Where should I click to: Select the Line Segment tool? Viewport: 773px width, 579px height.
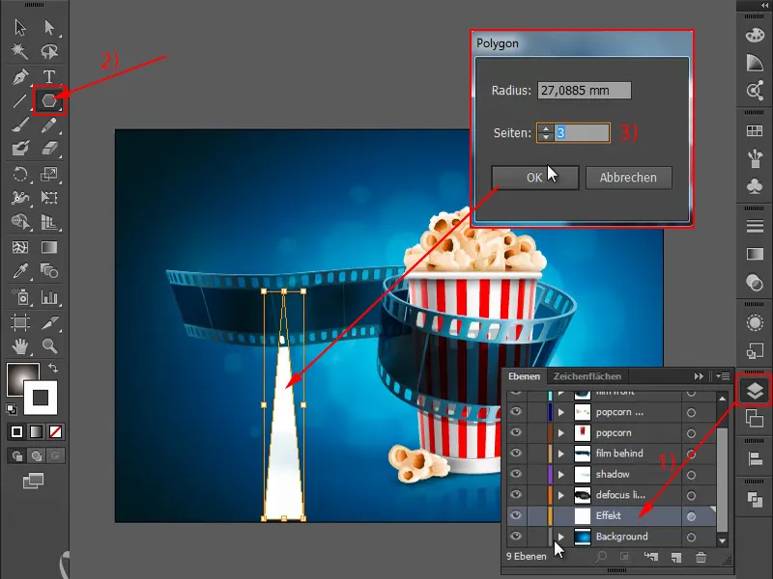point(19,100)
